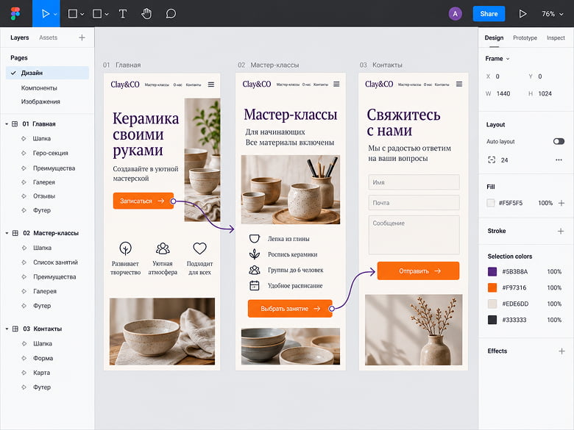Click the Отправить button

pos(418,271)
